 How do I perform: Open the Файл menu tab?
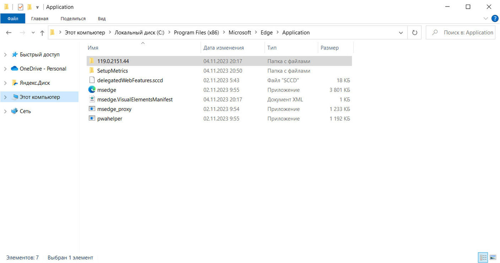12,19
